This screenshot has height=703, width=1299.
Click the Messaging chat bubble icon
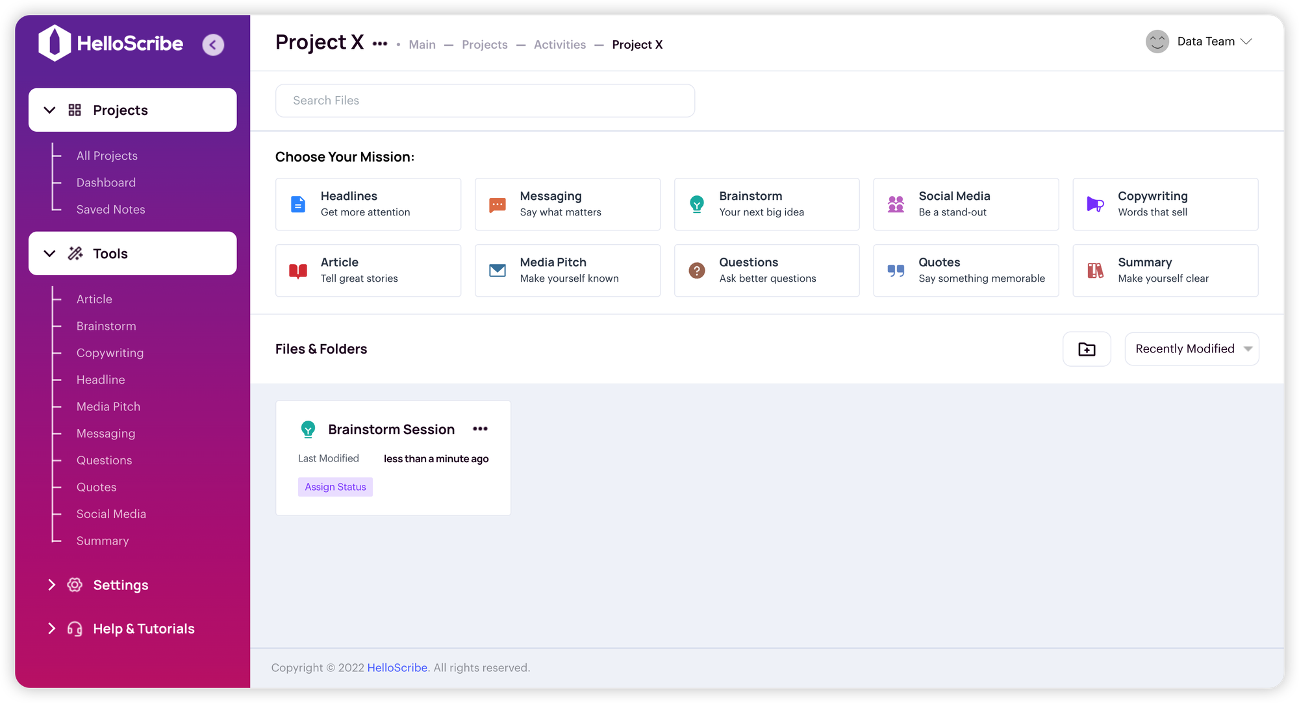point(498,205)
